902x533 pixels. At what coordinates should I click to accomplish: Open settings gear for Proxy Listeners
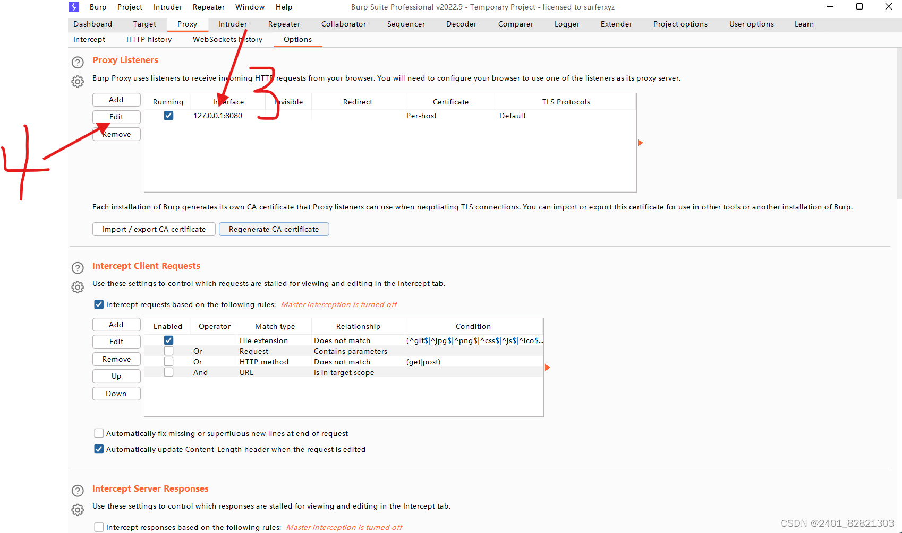pos(78,82)
